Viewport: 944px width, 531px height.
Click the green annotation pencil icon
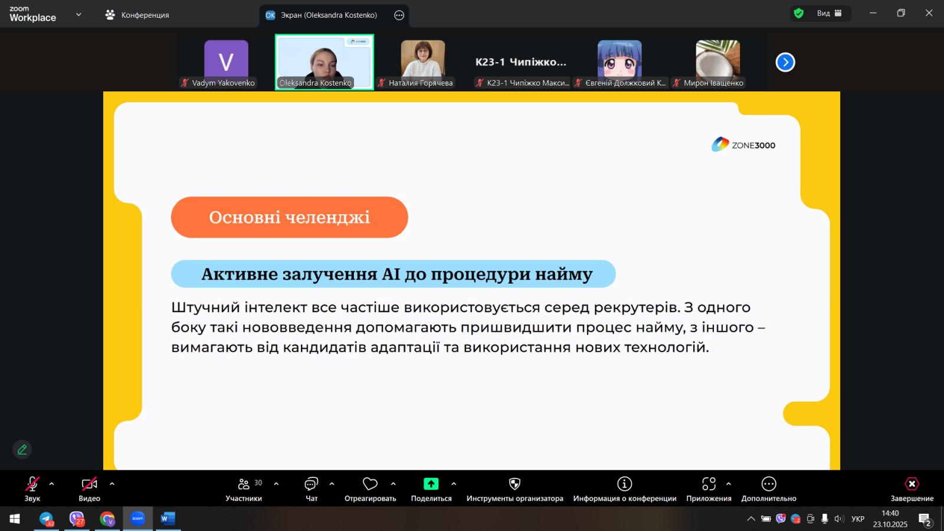click(22, 450)
